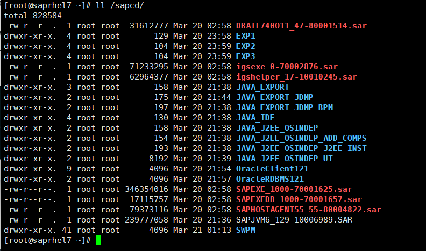The width and height of the screenshot is (426, 251).
Task: Click the 'total 828584' line
Action: point(33,16)
